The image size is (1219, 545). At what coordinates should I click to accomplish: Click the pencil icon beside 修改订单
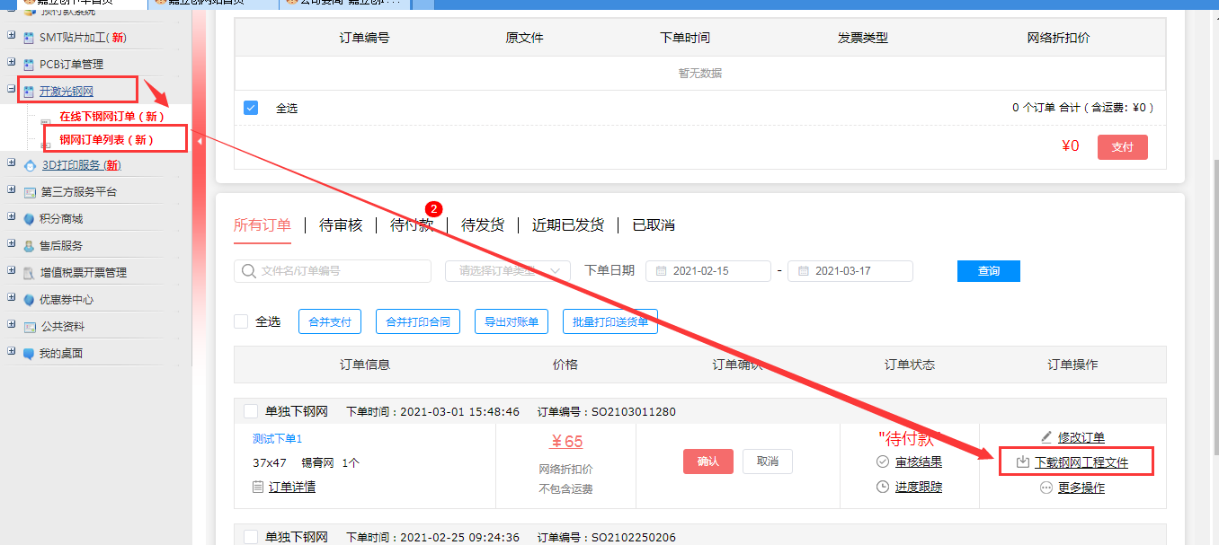(1045, 437)
